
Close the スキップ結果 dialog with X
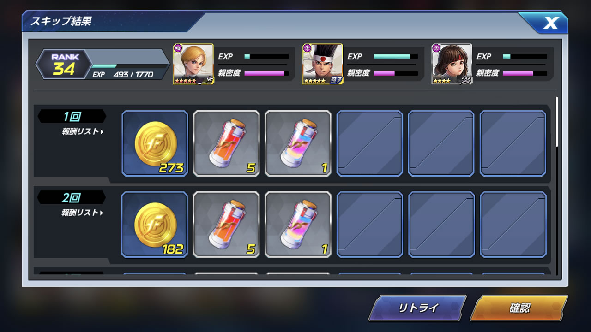coord(549,23)
